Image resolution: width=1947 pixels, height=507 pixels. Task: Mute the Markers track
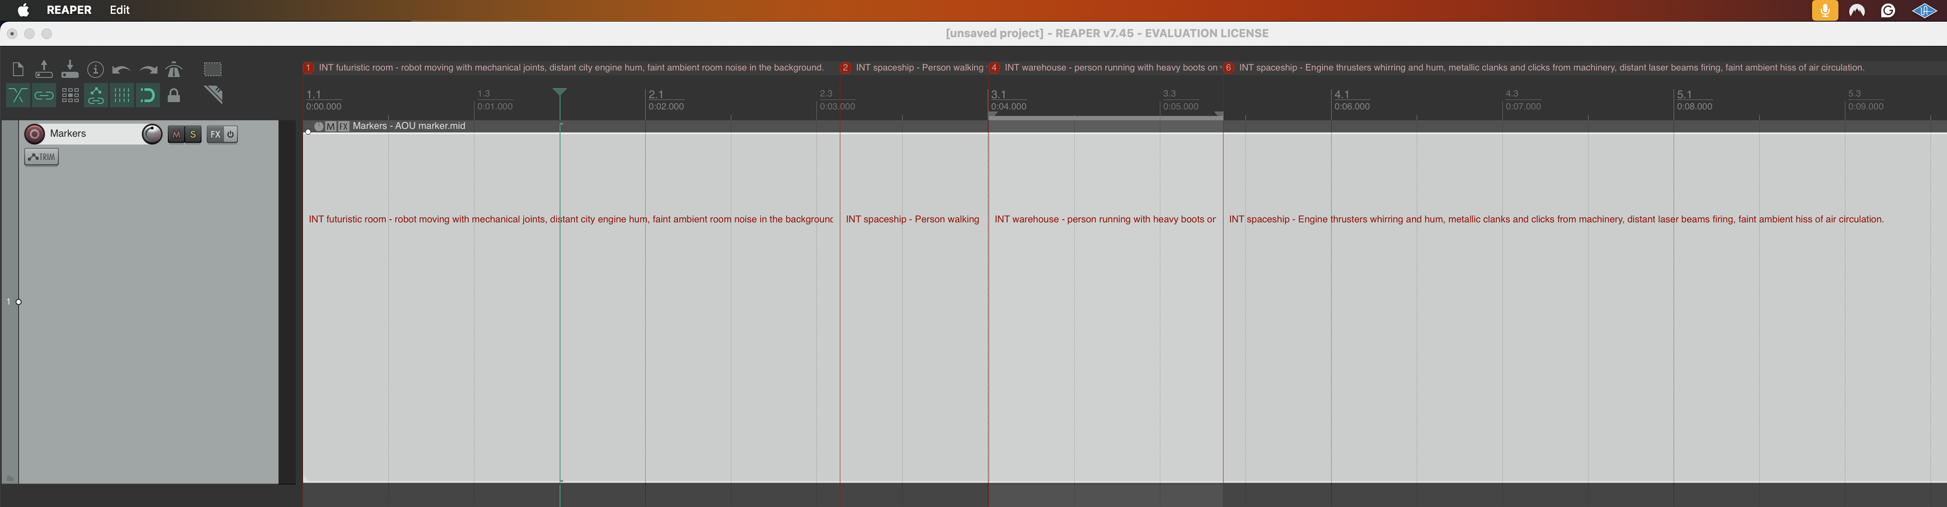[x=176, y=135]
